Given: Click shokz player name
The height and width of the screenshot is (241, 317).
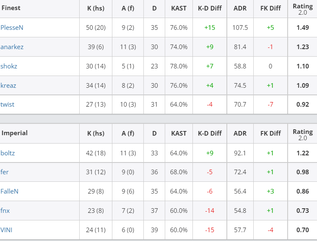Looking at the screenshot, I should point(9,66).
